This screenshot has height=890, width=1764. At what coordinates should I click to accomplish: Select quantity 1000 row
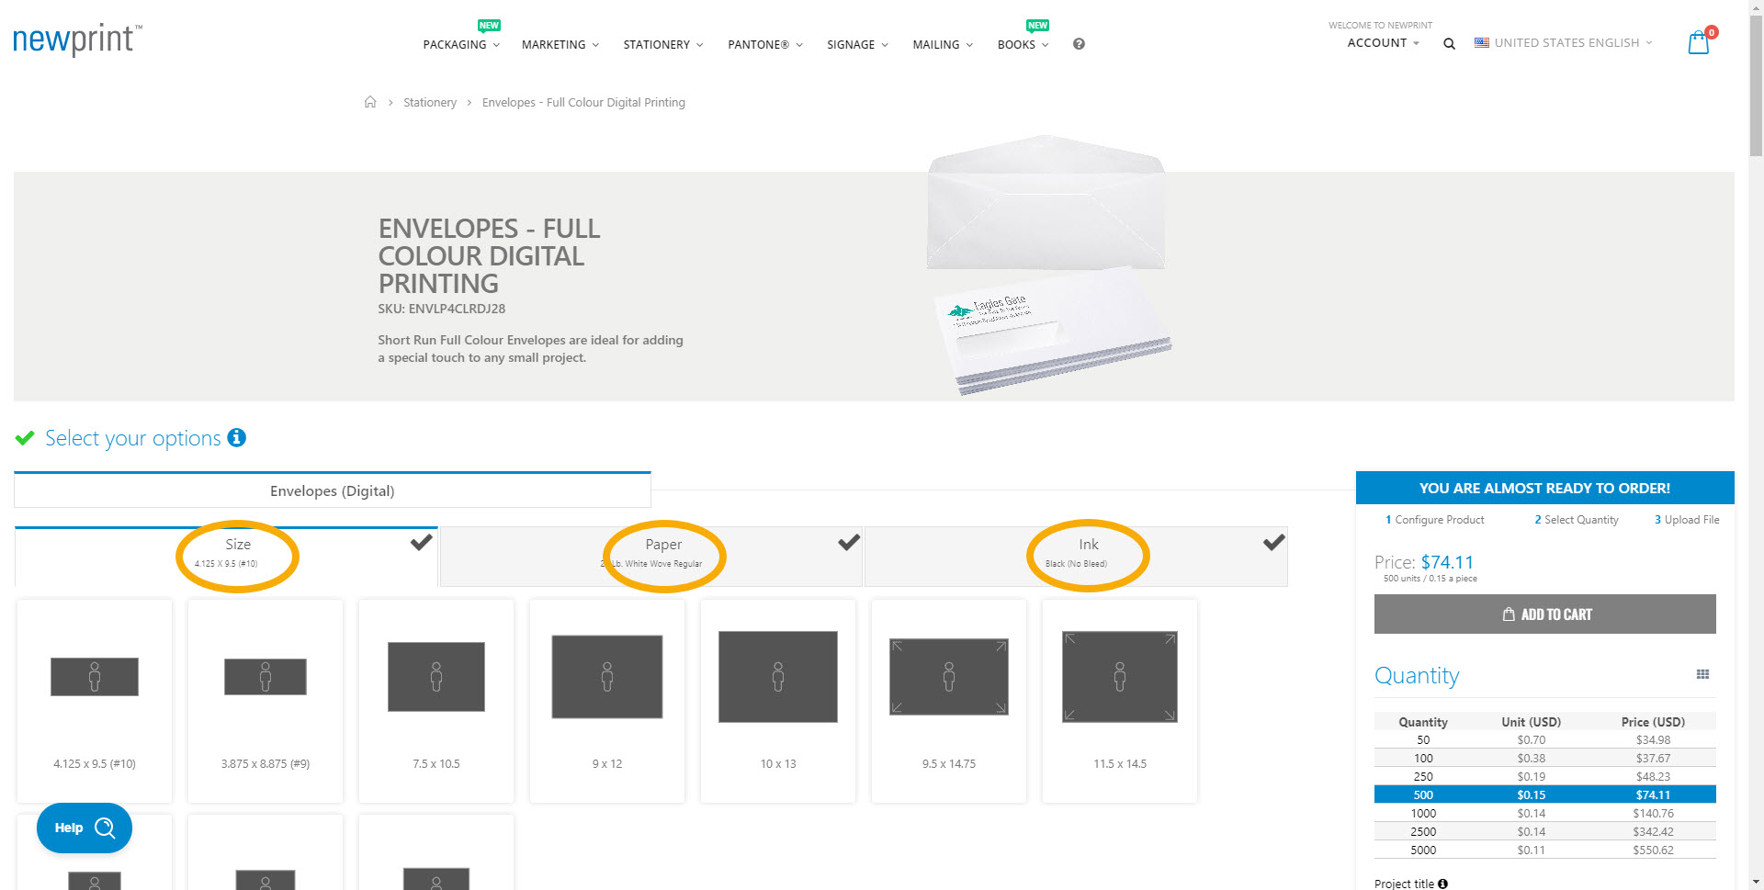pos(1545,813)
